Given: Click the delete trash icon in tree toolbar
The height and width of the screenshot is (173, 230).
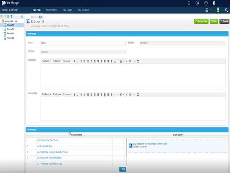Looking at the screenshot, I should click(8, 16).
